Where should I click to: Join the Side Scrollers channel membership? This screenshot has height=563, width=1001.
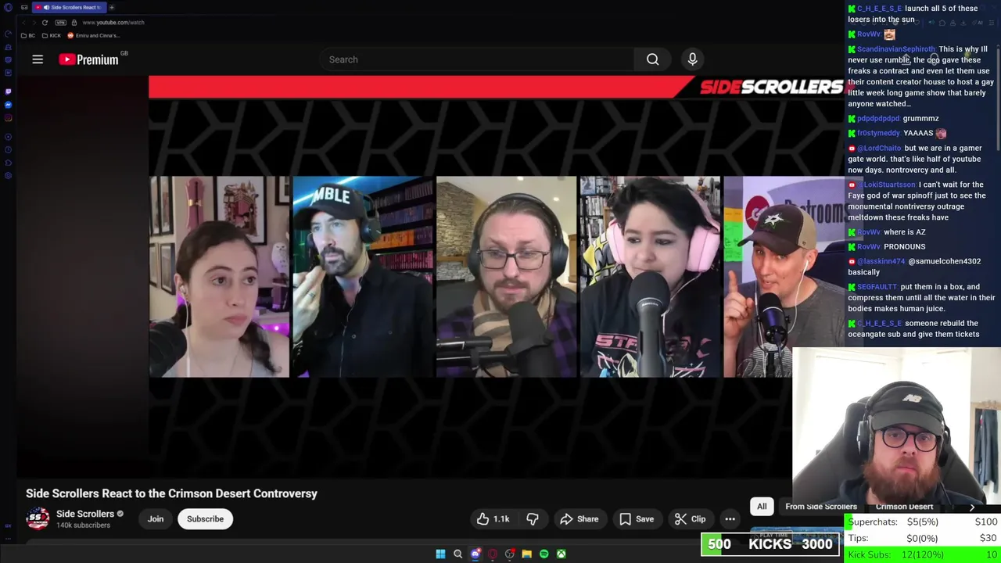pos(156,519)
